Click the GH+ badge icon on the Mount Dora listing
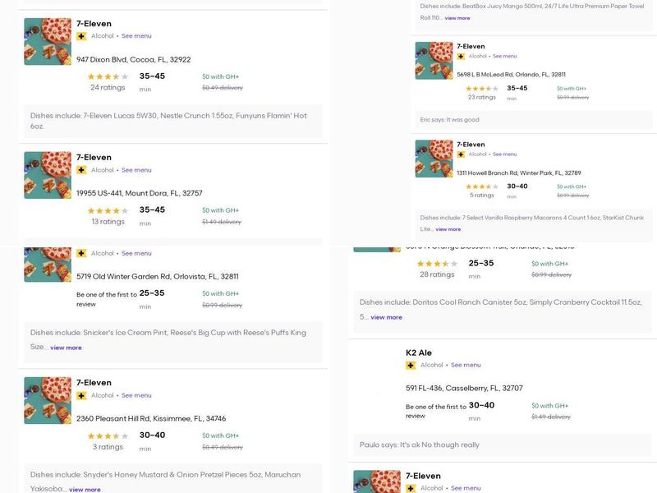The image size is (657, 493). [x=81, y=170]
